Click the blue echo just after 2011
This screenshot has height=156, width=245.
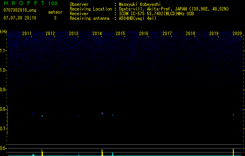pyautogui.click(x=33, y=114)
